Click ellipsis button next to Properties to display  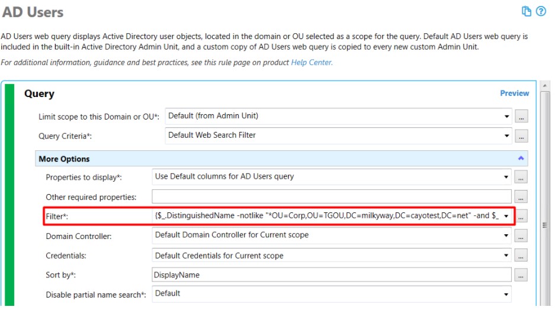pos(521,177)
